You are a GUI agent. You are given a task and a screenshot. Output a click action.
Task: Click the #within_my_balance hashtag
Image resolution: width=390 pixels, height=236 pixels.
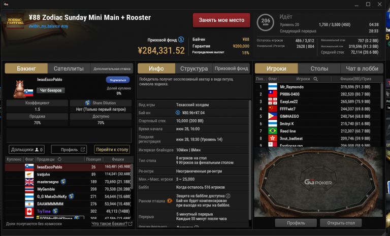click(44, 26)
